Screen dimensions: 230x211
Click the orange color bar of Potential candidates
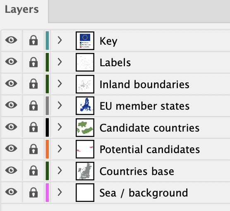[47, 149]
